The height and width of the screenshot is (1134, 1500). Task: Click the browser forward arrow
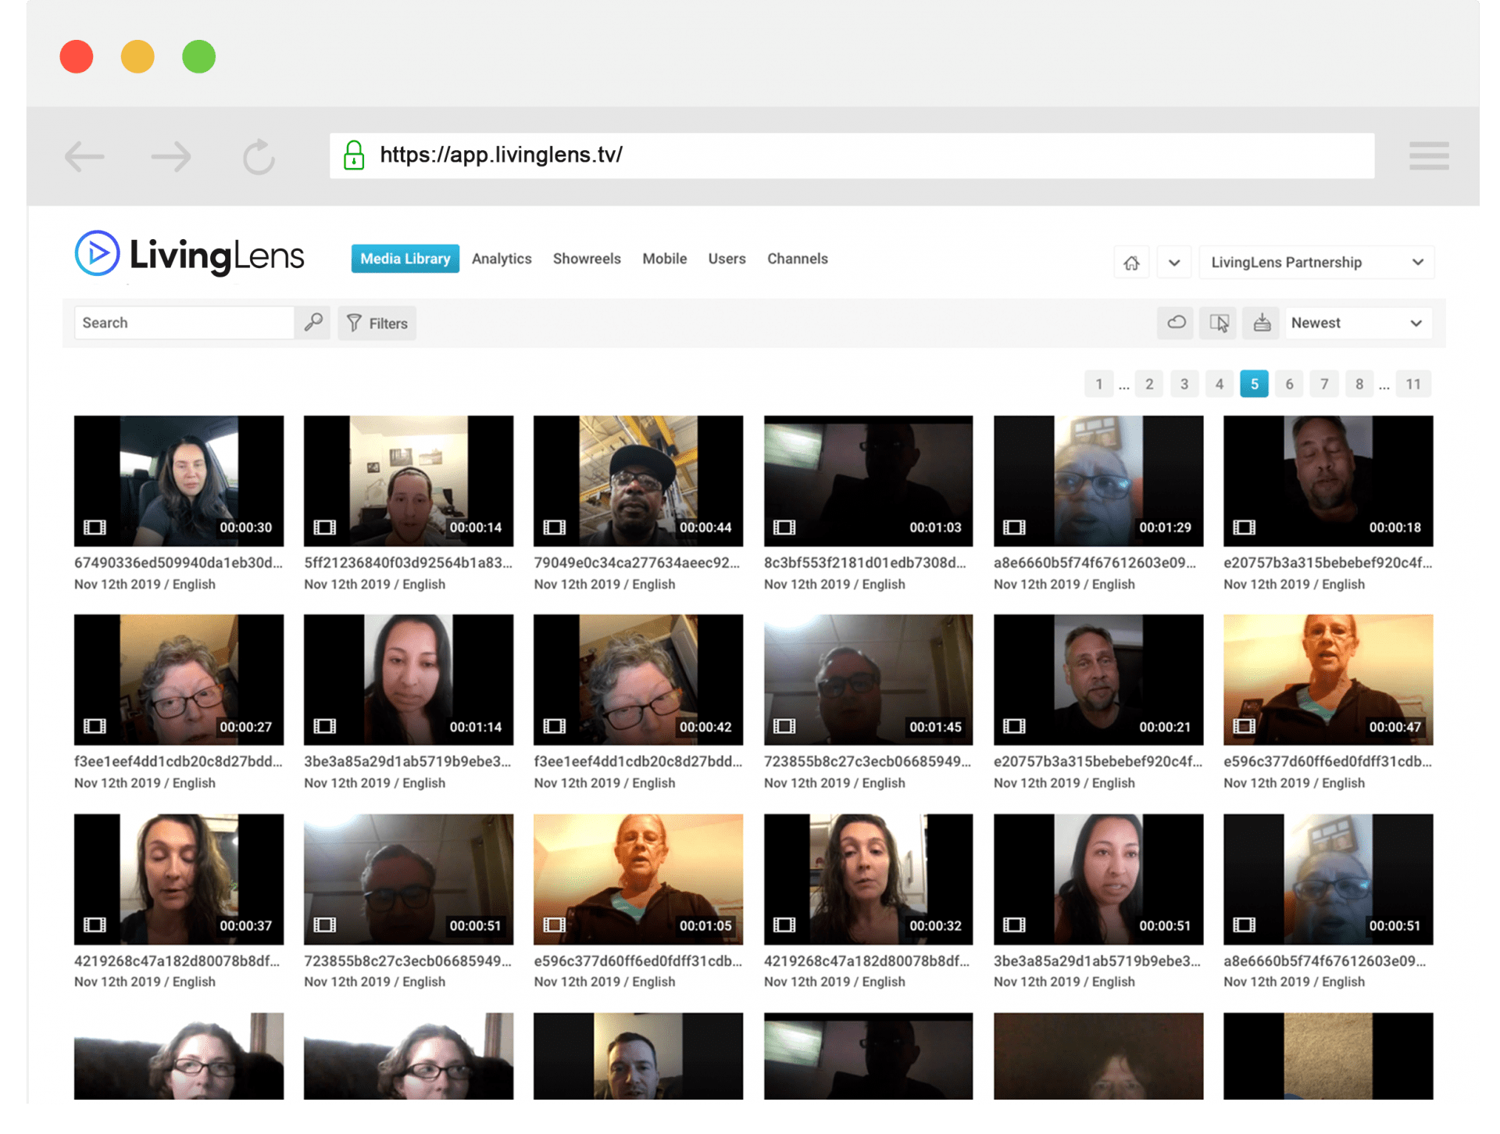point(171,156)
